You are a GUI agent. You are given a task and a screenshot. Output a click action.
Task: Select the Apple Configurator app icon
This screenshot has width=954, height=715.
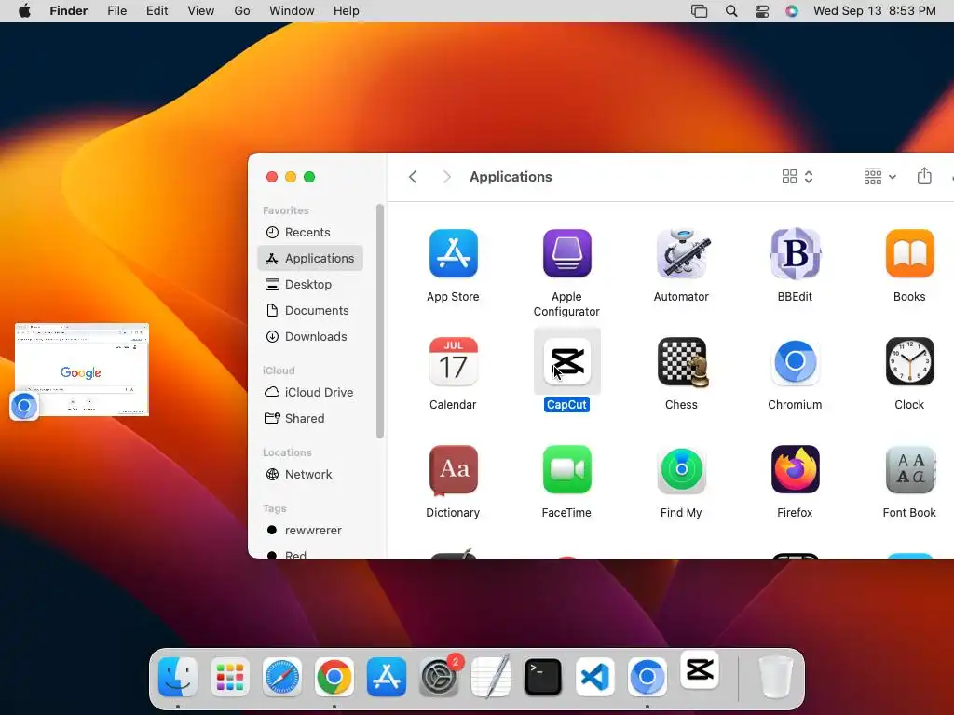tap(566, 253)
